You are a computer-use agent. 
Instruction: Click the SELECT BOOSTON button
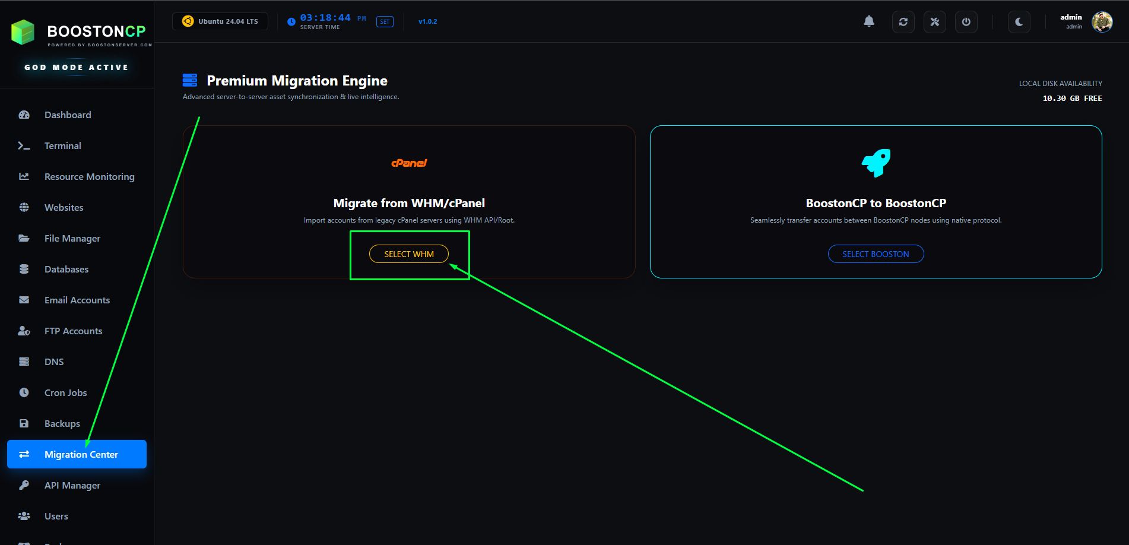[x=876, y=254]
